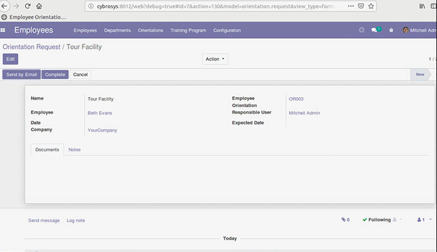437x252 pixels.
Task: Open the Configuration menu
Action: pos(227,30)
